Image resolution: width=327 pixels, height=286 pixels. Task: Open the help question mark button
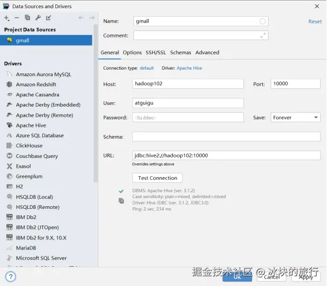tap(11, 276)
